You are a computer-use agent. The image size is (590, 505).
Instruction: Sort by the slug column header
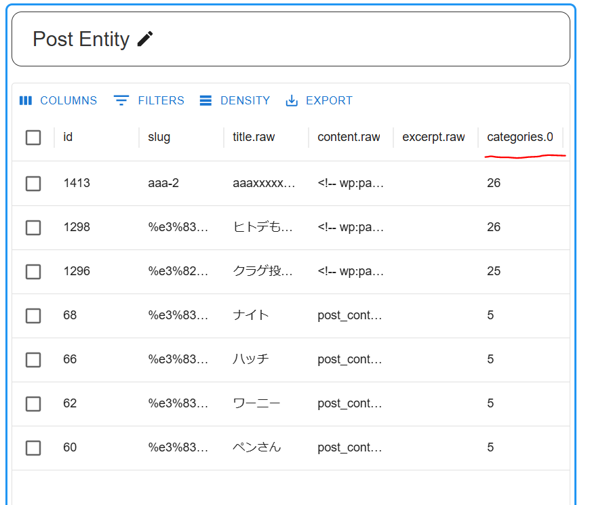point(159,137)
